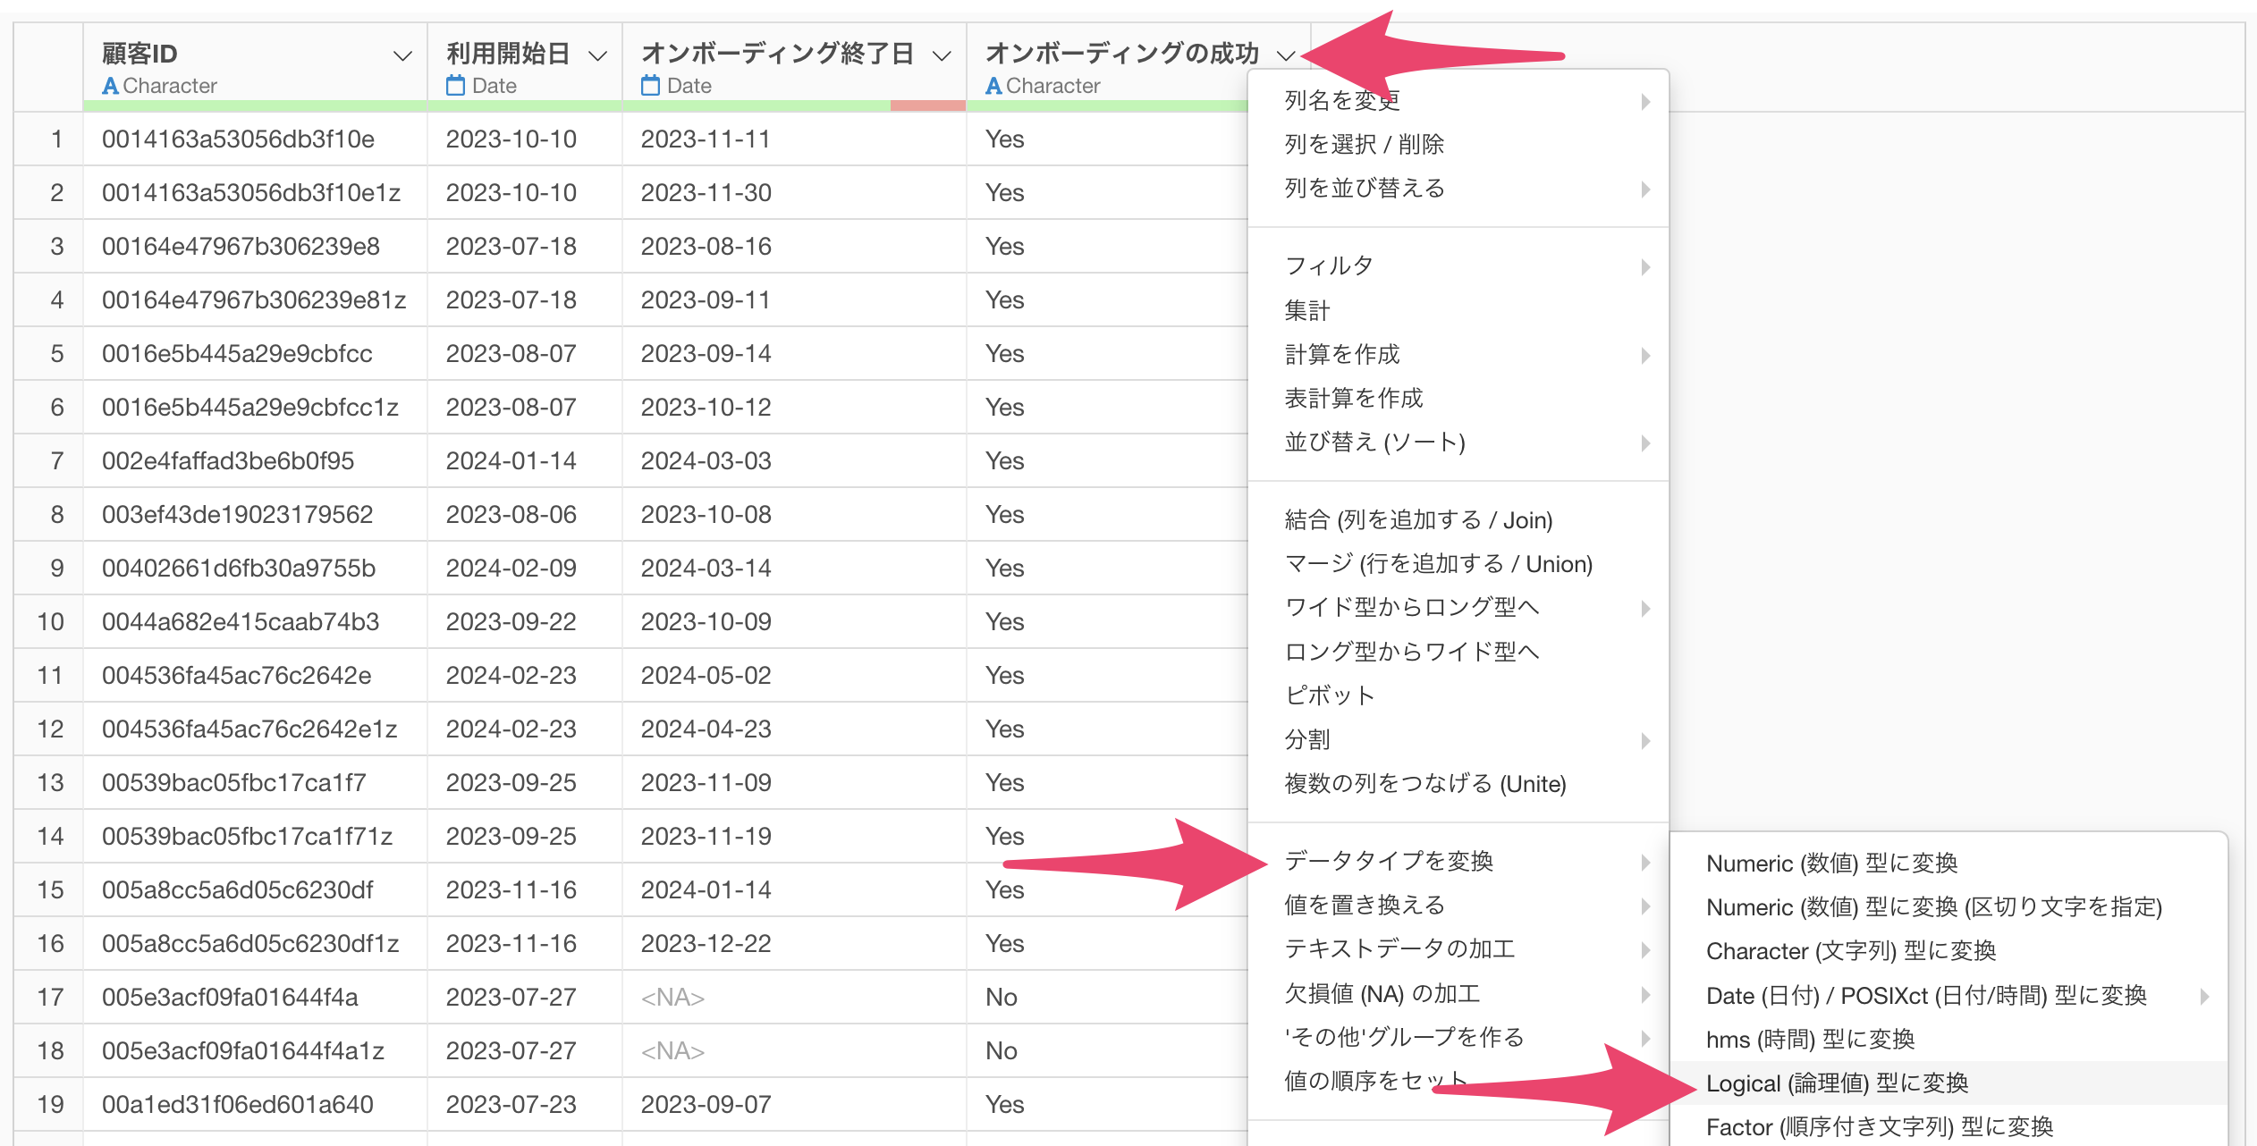
Task: Click the Character type icon under 顧客ID
Action: click(110, 86)
